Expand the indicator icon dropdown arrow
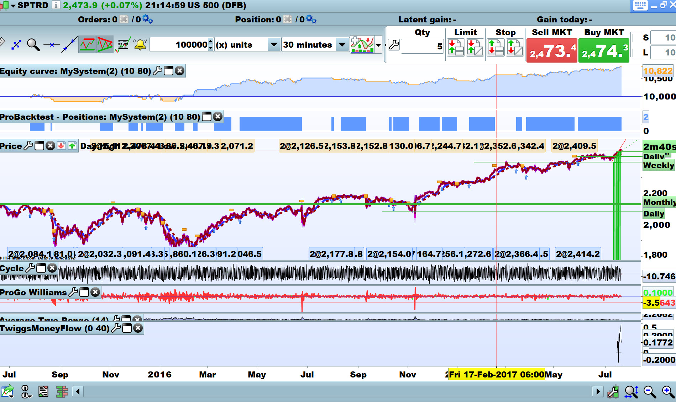Viewport: 676px width, 402px height. coord(378,45)
